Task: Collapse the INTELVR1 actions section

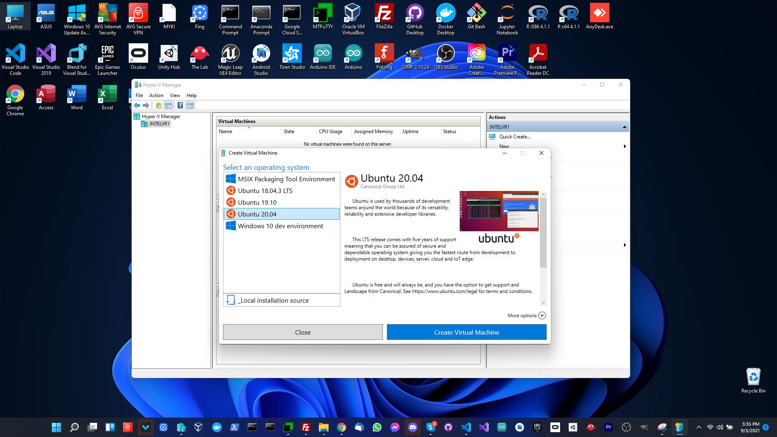Action: [x=624, y=127]
